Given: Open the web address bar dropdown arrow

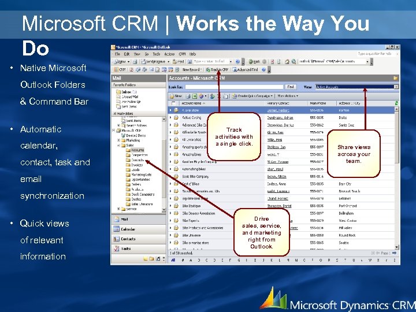Looking at the screenshot, I should coord(367,62).
